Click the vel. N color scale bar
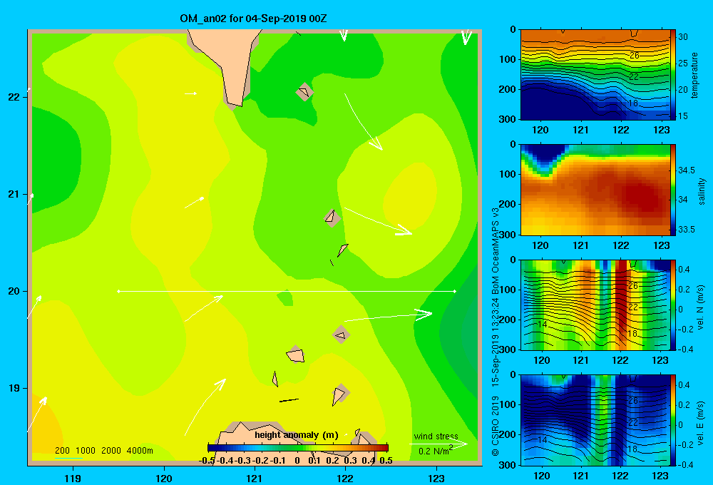 673,305
